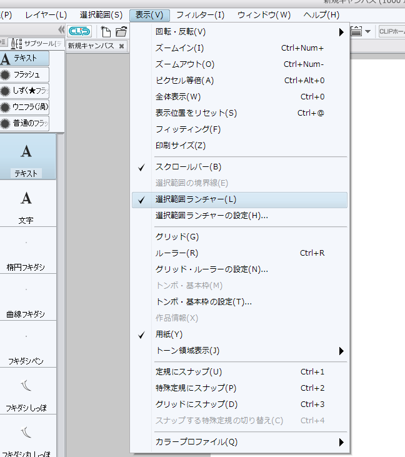Select テキスト in the subtool group list
The height and width of the screenshot is (457, 405).
(x=24, y=59)
